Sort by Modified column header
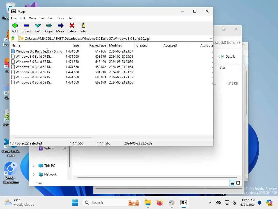This screenshot has height=209, width=278. pos(121,45)
